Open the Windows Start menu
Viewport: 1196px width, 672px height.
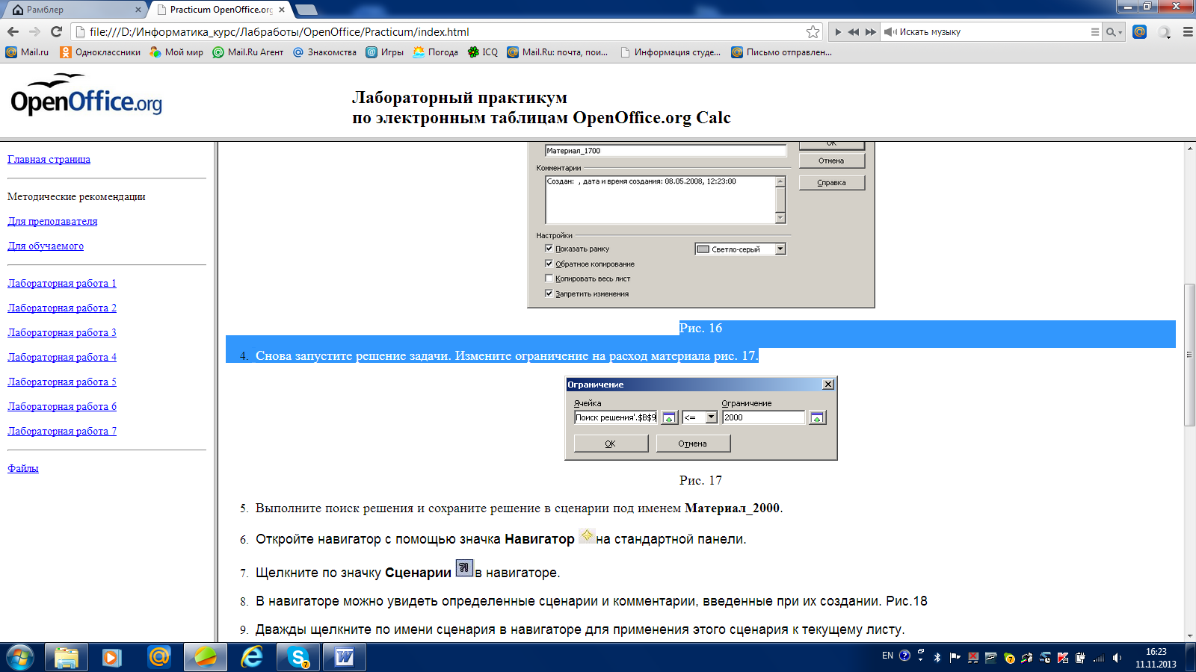pos(20,657)
